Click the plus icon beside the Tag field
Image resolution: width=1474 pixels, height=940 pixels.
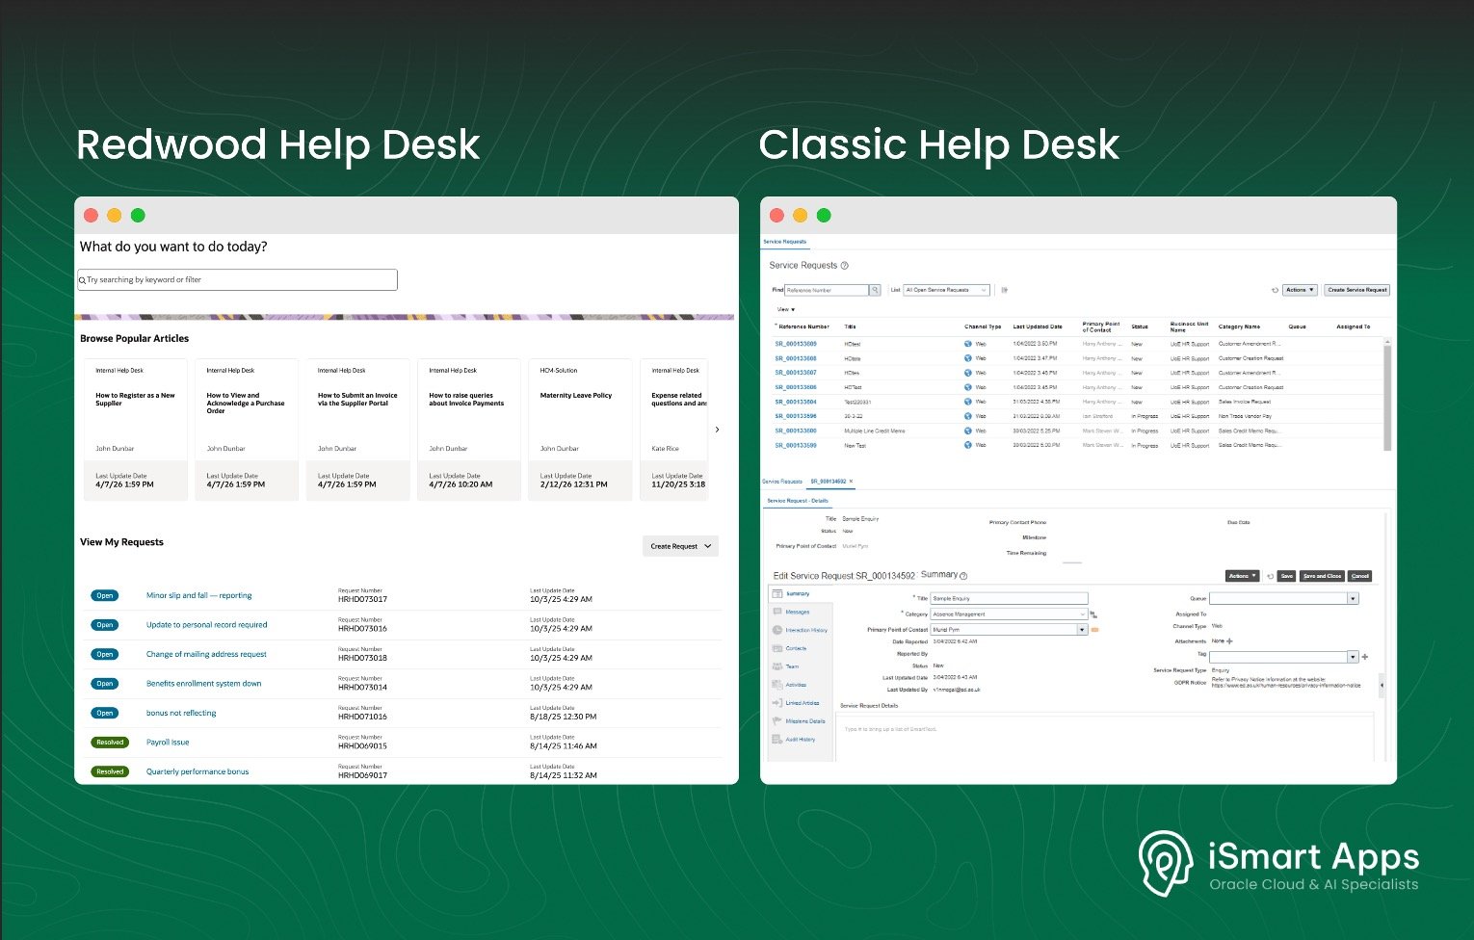coord(1365,657)
